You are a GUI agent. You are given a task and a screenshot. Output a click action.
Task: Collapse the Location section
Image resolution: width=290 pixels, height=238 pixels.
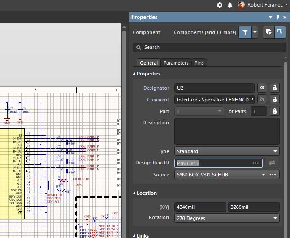pyautogui.click(x=134, y=193)
